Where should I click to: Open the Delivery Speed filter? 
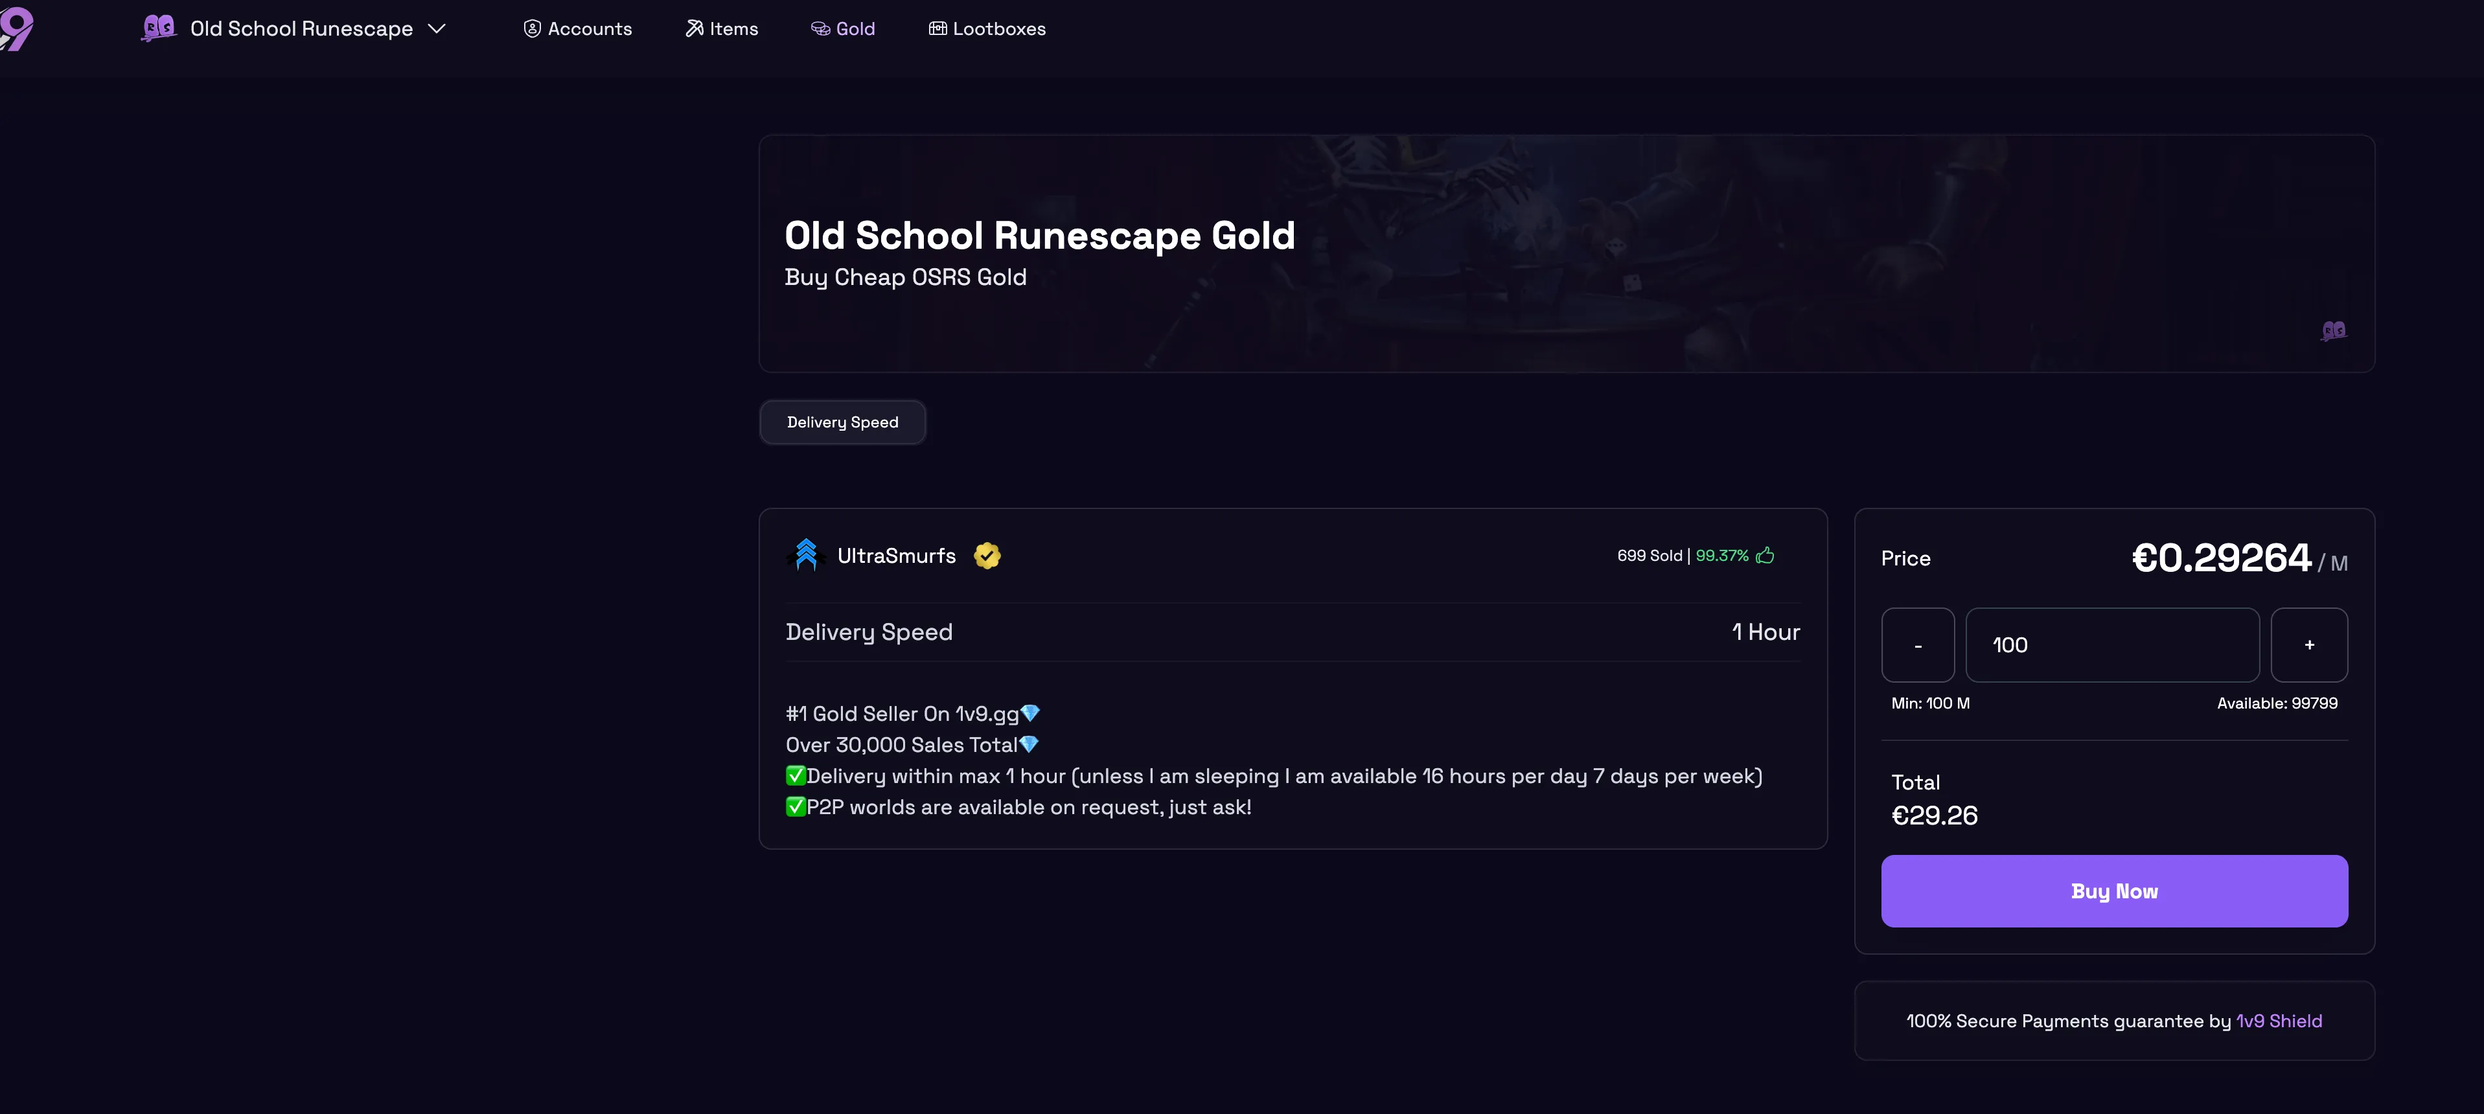842,422
